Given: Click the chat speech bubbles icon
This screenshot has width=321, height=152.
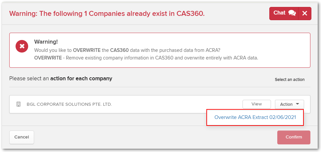Looking at the screenshot, I should [292, 13].
